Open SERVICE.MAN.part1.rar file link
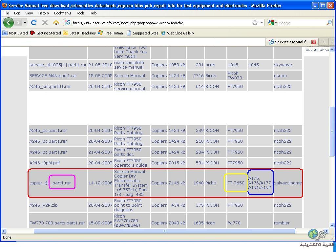This screenshot has width=336, height=252. (53, 76)
